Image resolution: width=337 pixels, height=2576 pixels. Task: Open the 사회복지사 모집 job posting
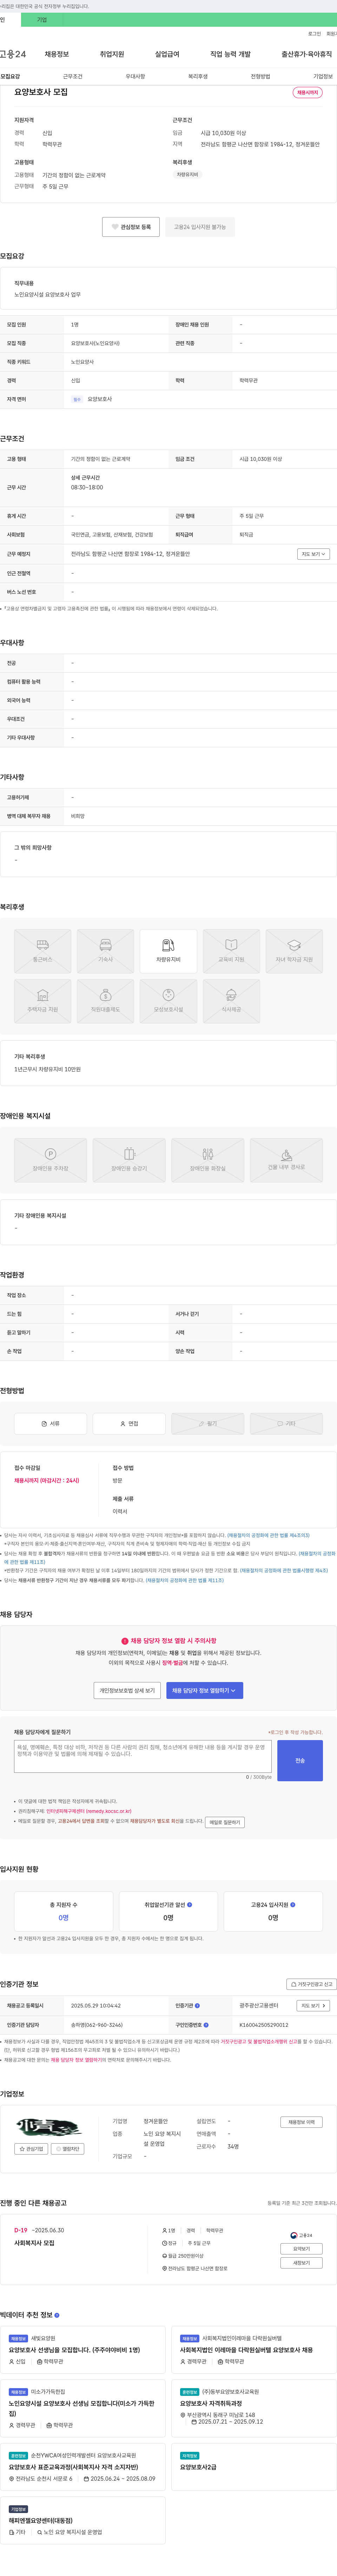[34, 2243]
